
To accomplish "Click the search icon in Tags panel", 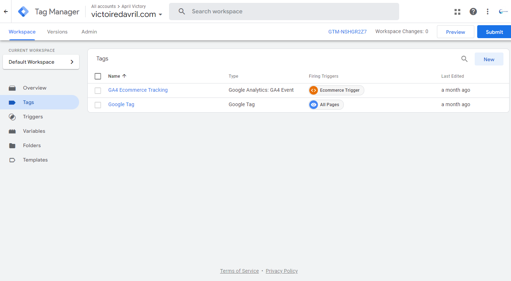I will pyautogui.click(x=465, y=59).
